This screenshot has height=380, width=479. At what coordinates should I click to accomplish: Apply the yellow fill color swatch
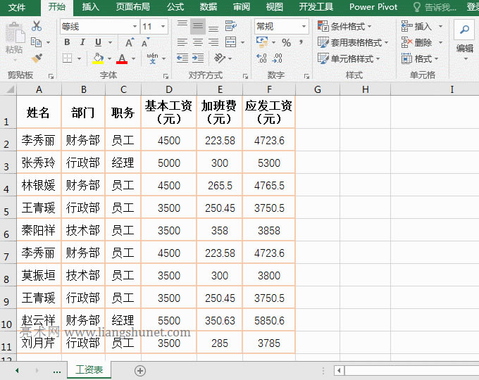[99, 59]
